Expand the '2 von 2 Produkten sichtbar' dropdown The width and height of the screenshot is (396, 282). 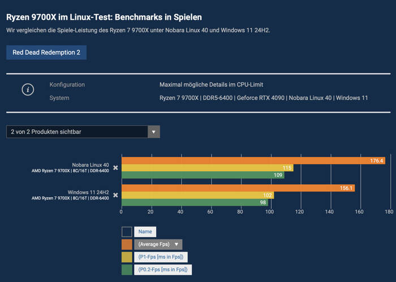(153, 132)
